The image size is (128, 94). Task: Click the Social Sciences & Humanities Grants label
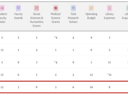pyautogui.click(x=36, y=20)
